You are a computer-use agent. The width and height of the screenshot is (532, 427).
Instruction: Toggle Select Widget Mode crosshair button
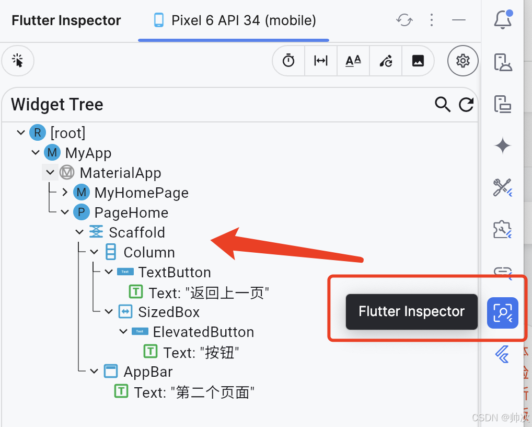click(18, 61)
